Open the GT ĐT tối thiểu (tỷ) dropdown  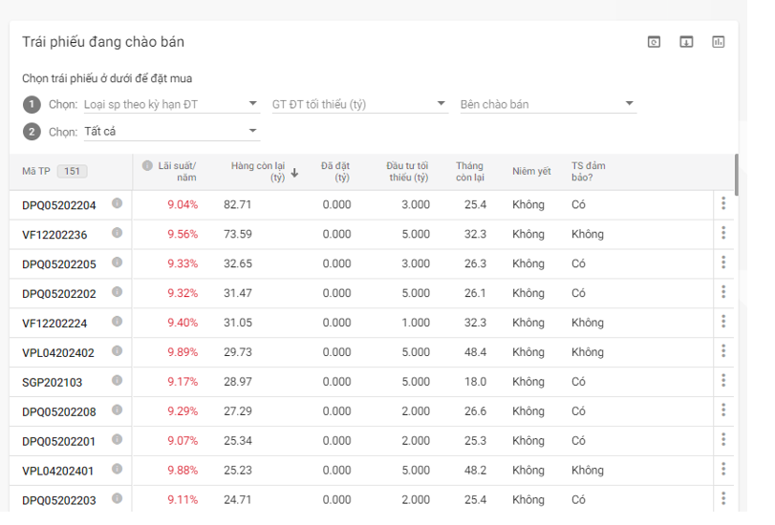[360, 104]
